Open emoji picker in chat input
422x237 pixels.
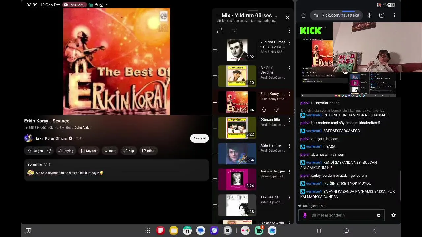coord(378,215)
